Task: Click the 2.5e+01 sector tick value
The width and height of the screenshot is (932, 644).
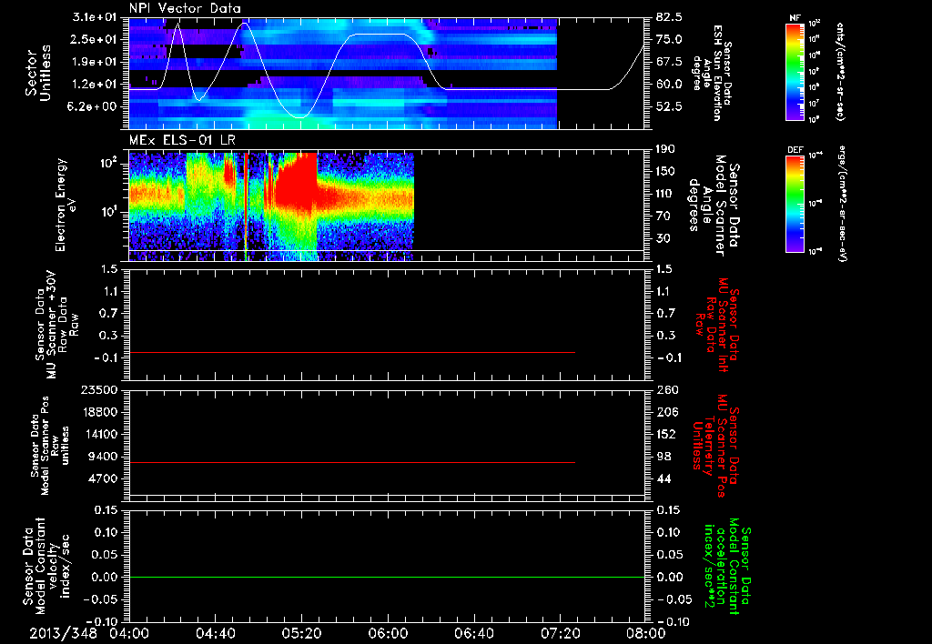Action: click(x=95, y=39)
